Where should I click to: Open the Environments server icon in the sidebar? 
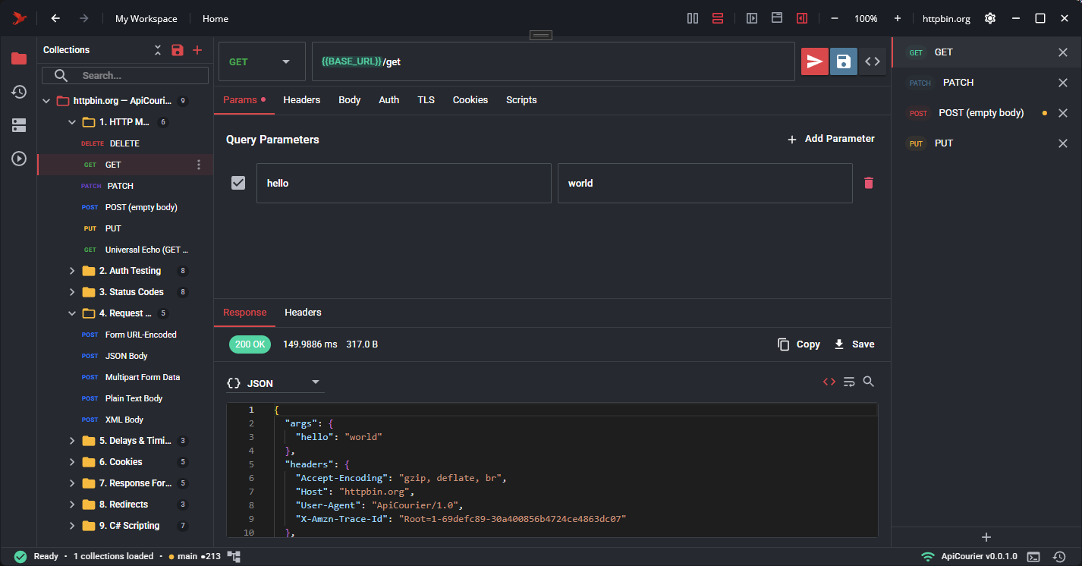click(x=19, y=125)
